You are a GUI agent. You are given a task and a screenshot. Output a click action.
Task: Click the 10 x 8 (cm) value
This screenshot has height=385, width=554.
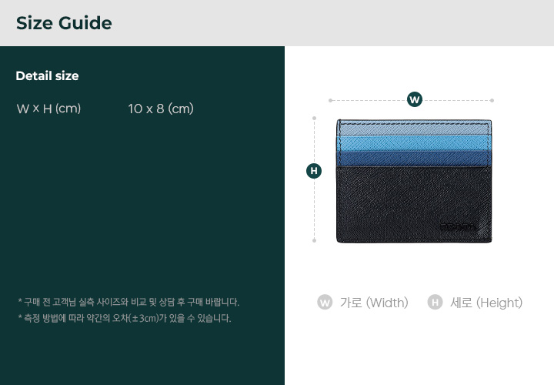(161, 109)
